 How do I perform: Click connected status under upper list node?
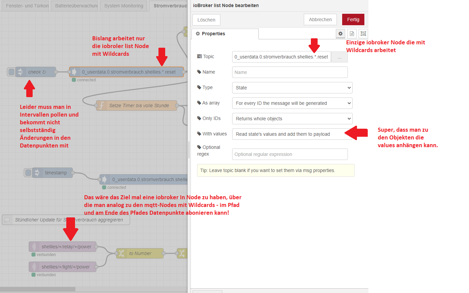tap(84, 80)
